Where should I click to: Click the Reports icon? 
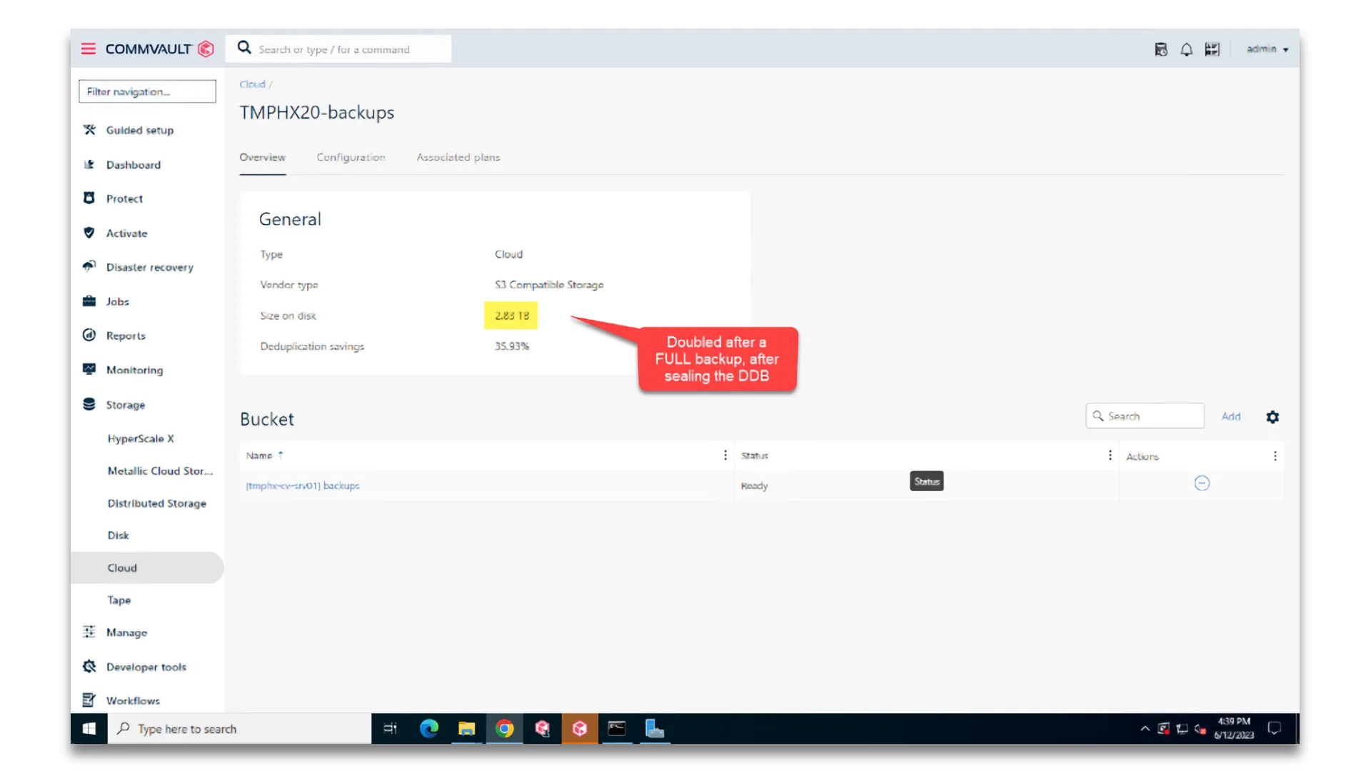[x=89, y=335]
